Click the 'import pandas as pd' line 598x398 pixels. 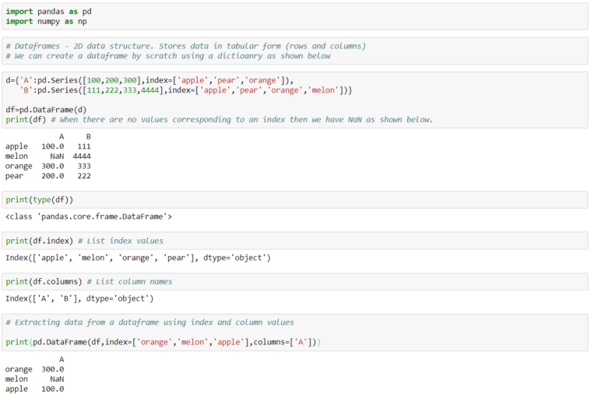[x=48, y=12]
